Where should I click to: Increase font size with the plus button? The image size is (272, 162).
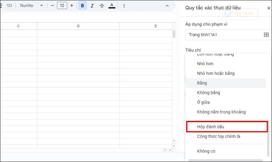click(72, 6)
